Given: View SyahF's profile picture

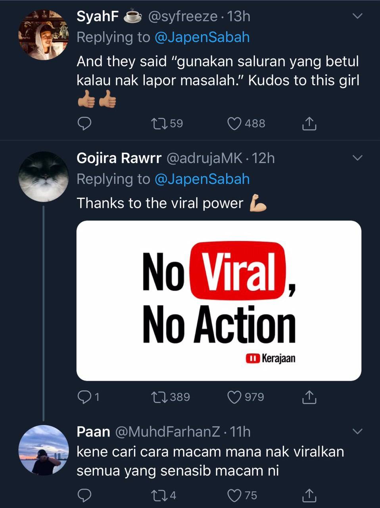Looking at the screenshot, I should pyautogui.click(x=44, y=35).
